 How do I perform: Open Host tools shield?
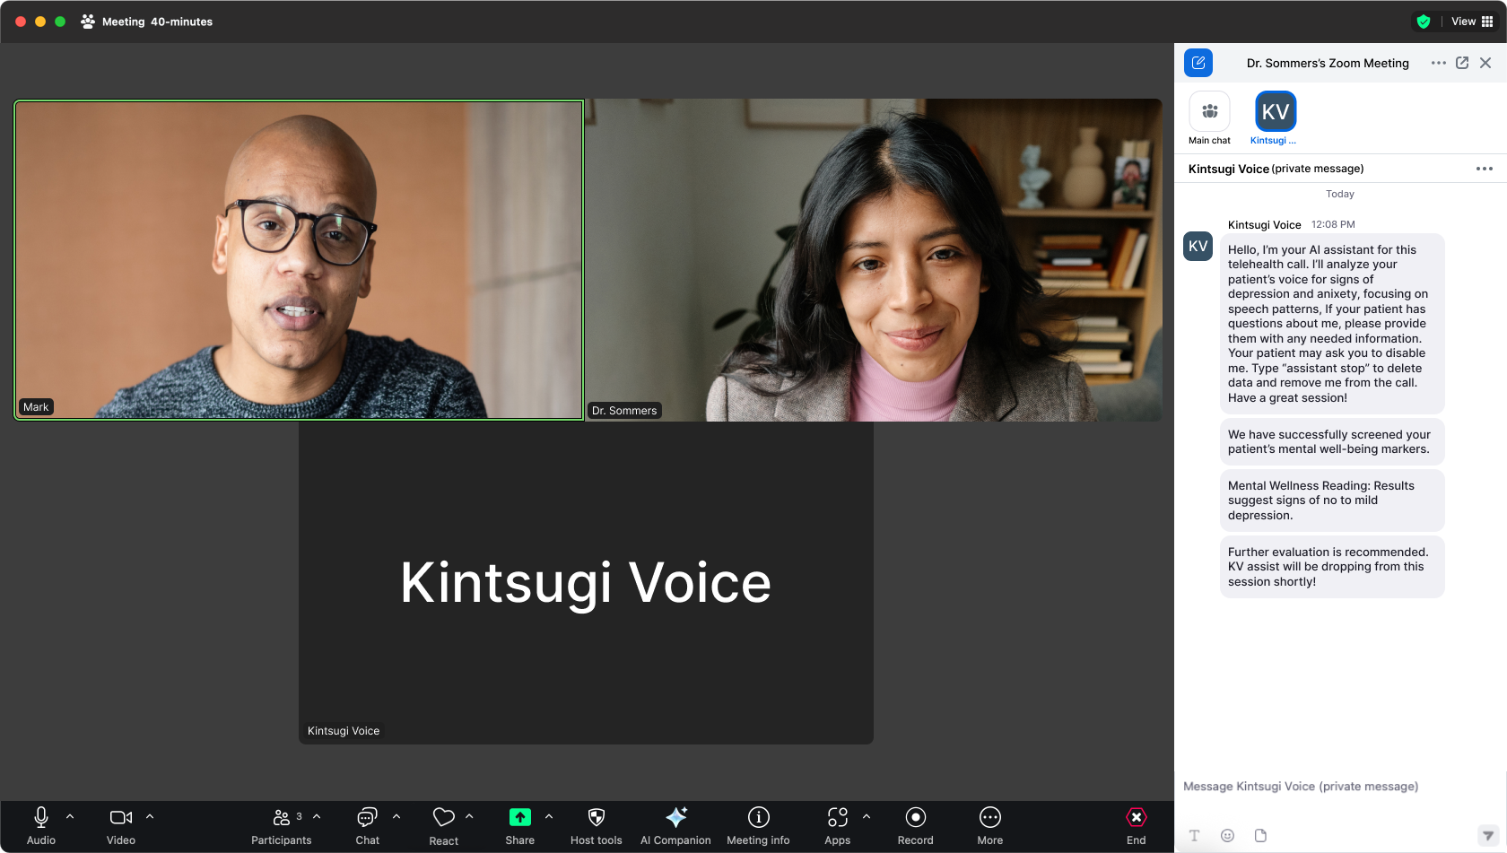pos(597,826)
